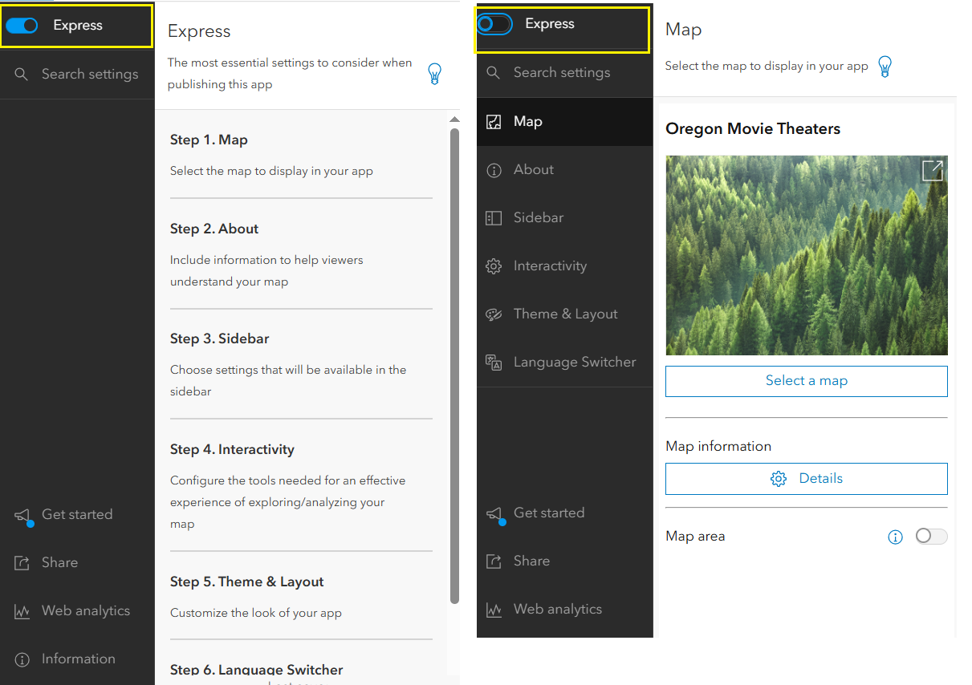The image size is (972, 685).
Task: Click the Oregon Movie Theaters map thumbnail
Action: (806, 255)
